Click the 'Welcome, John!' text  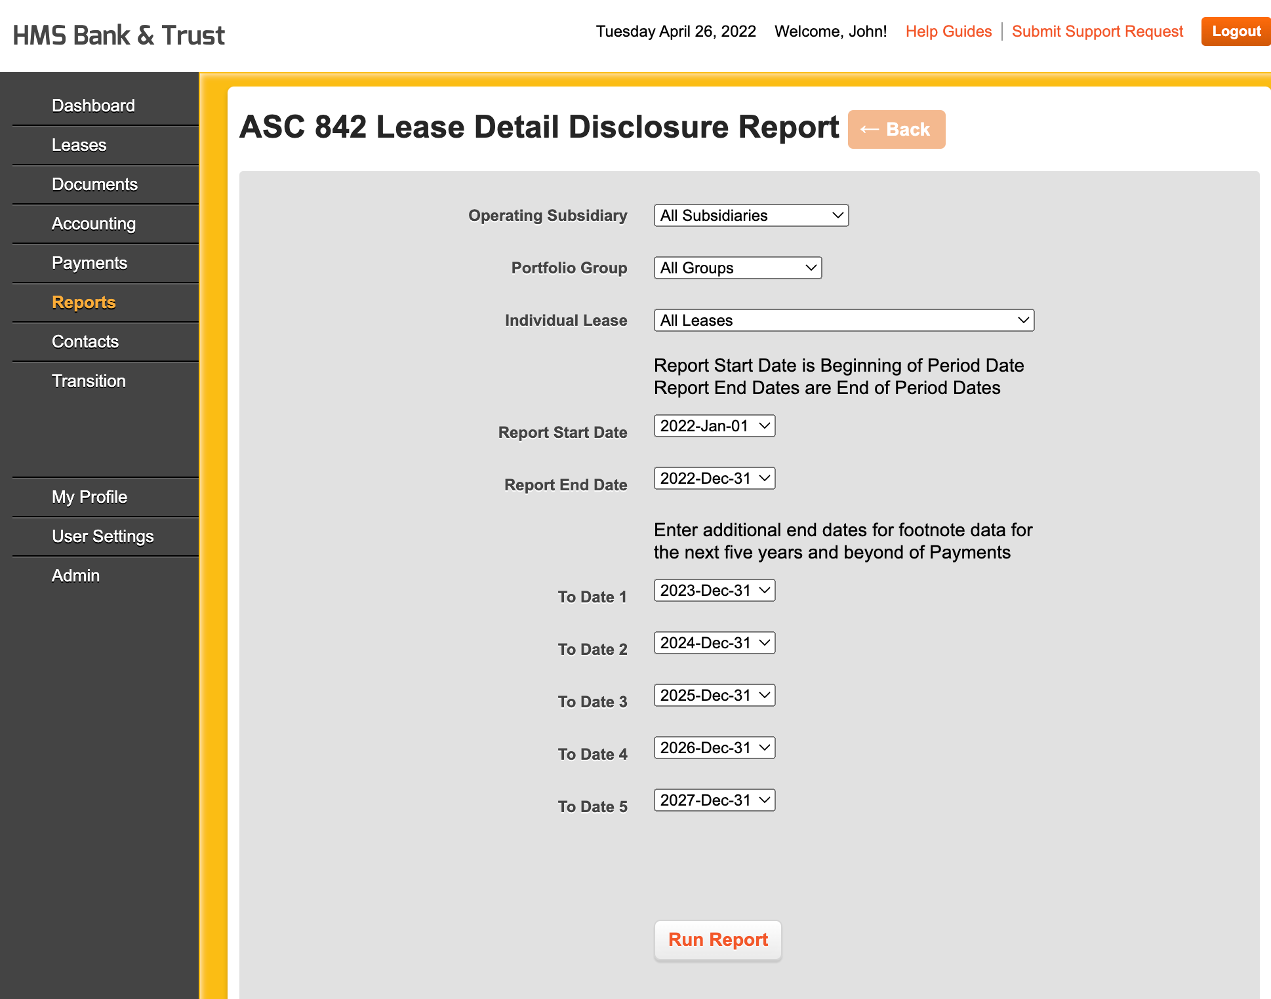(x=830, y=31)
